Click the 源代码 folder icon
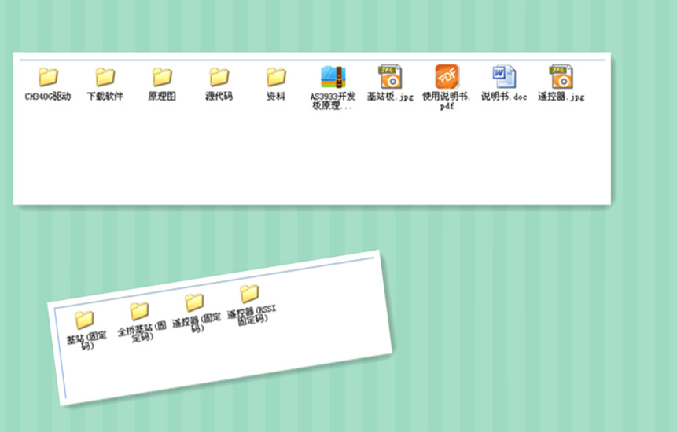677x432 pixels. coord(219,77)
